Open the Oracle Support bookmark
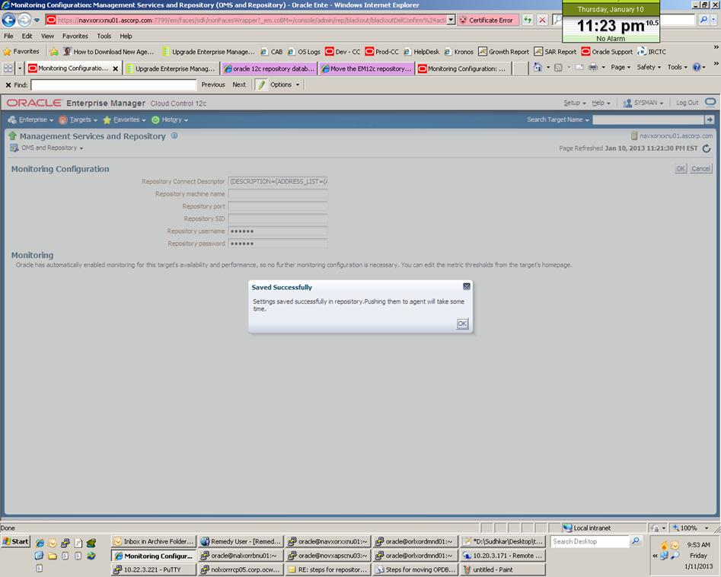The image size is (721, 577). pyautogui.click(x=607, y=52)
